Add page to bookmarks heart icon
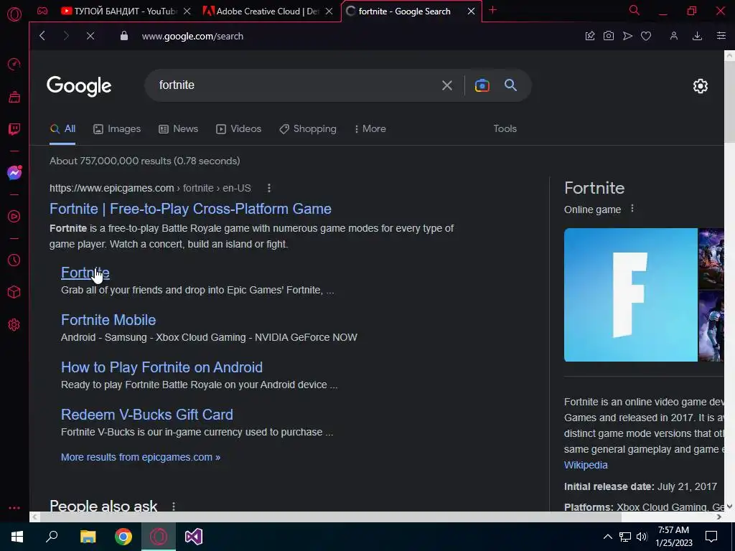This screenshot has height=551, width=735. click(x=646, y=36)
